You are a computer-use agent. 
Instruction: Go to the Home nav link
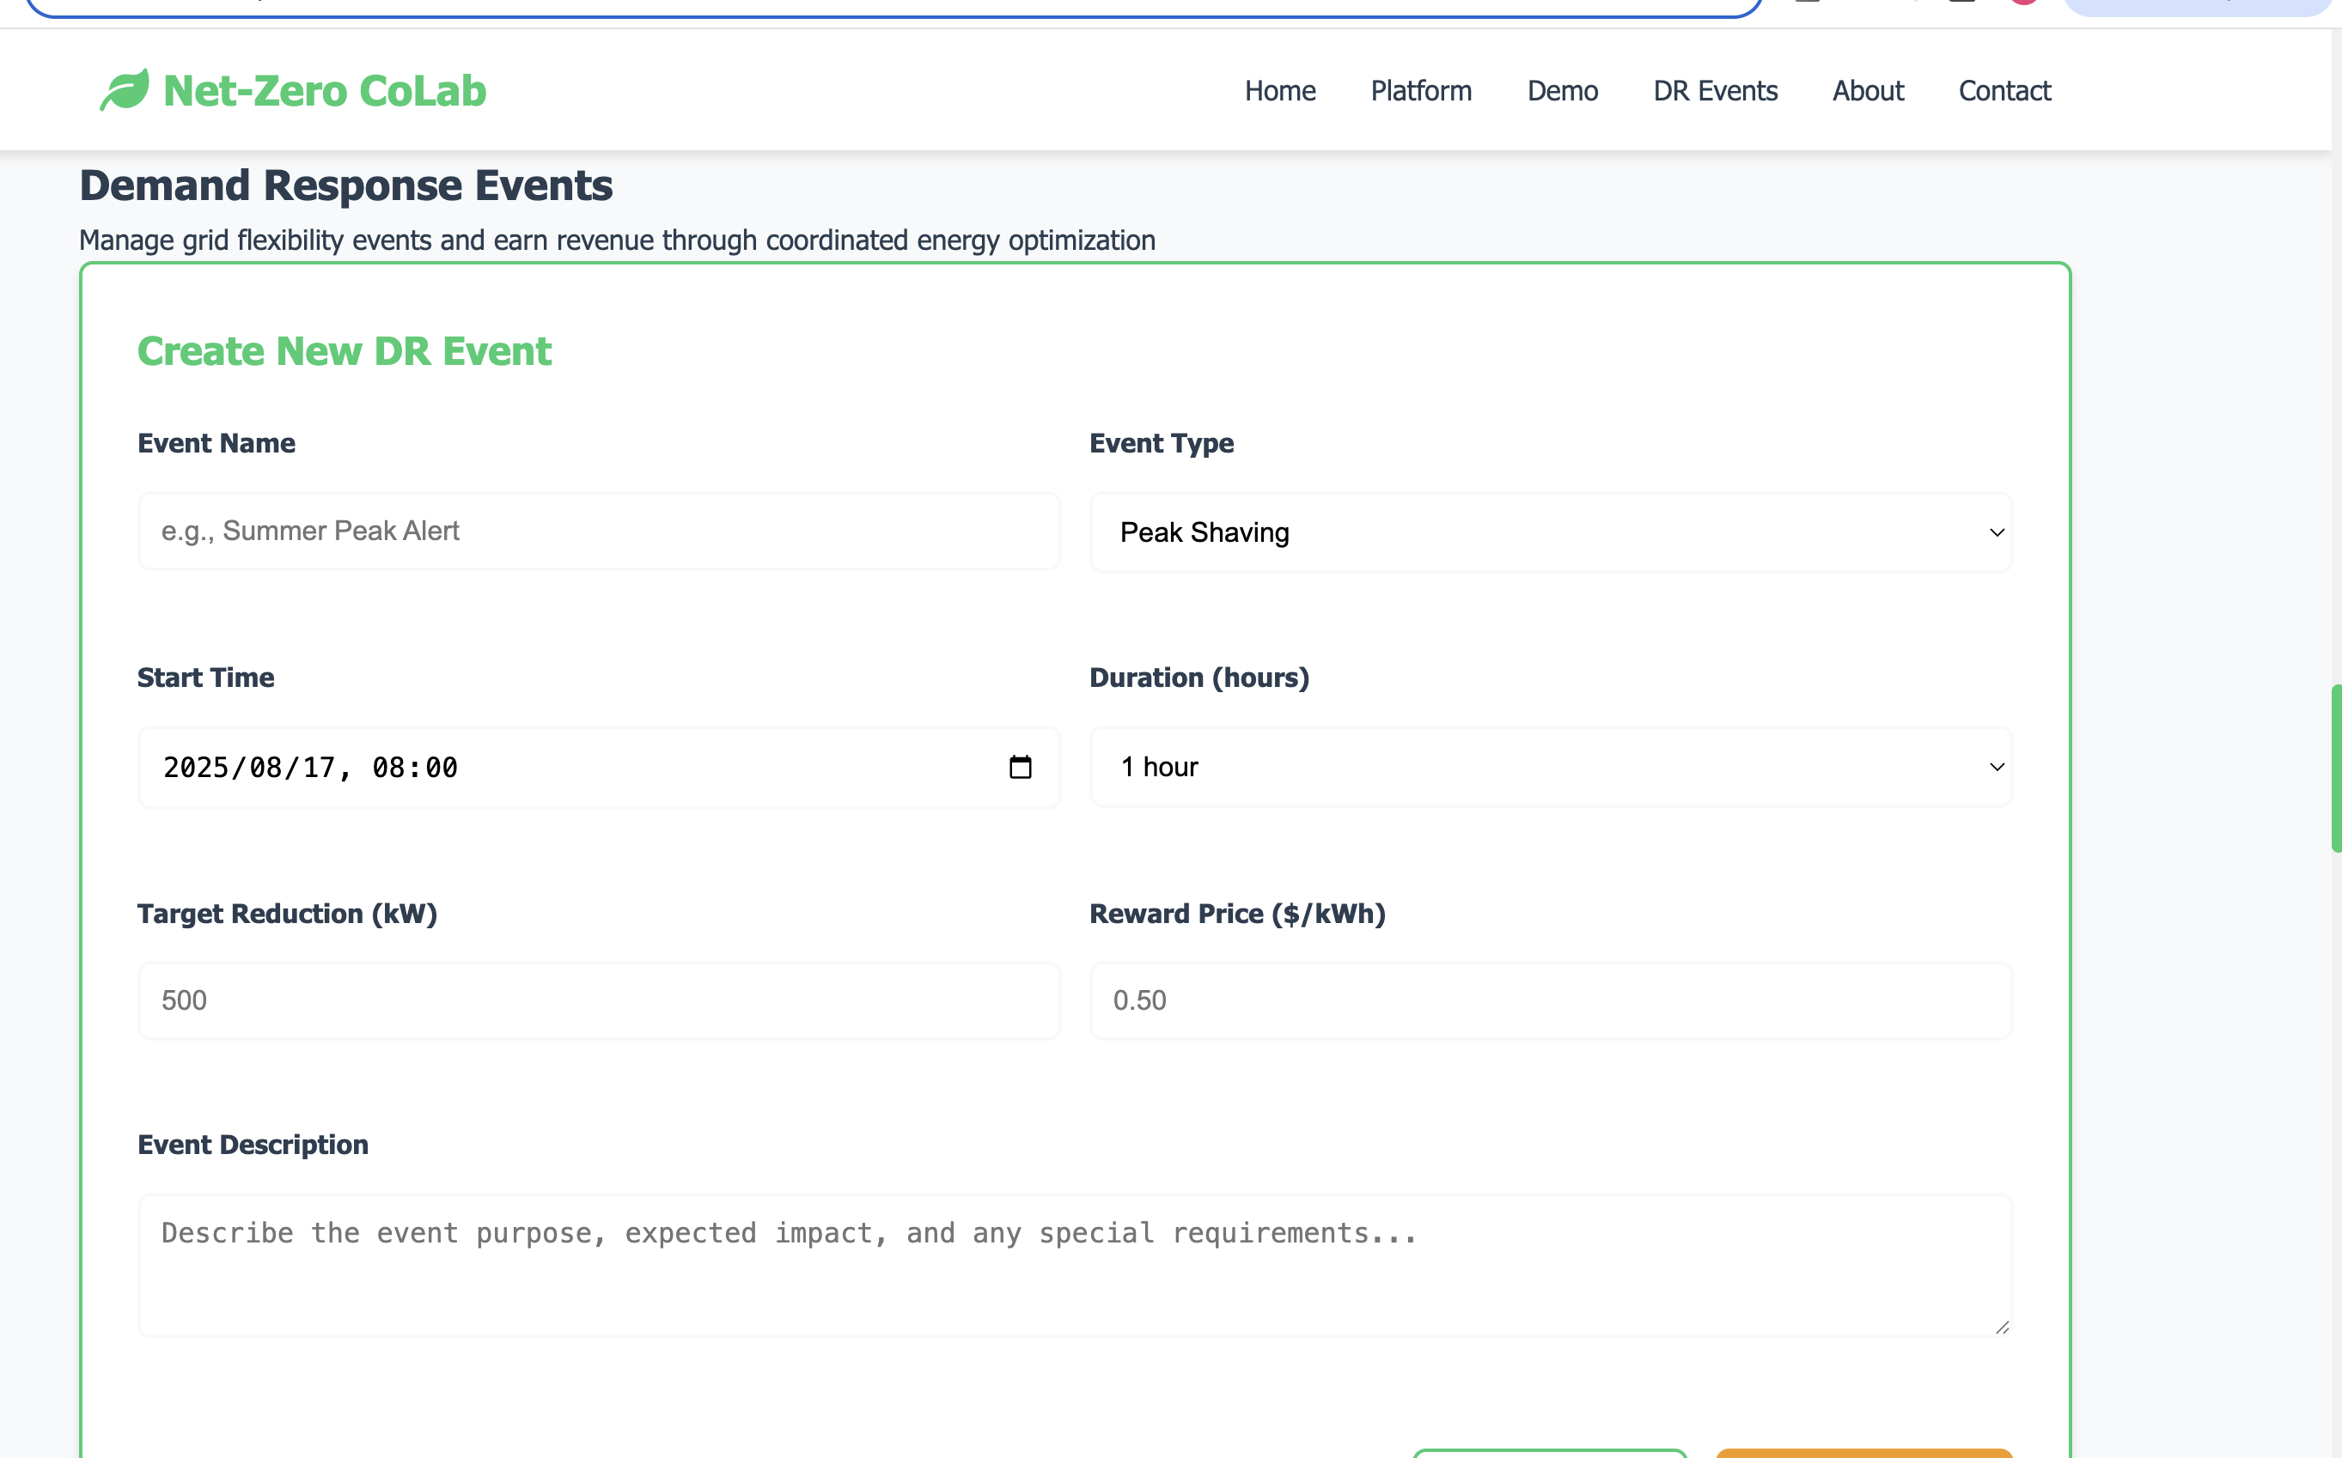click(1279, 91)
